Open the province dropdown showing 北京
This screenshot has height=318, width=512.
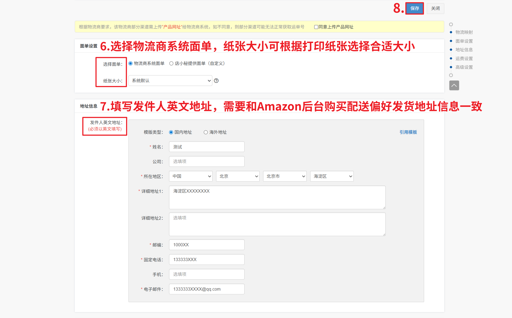(x=238, y=176)
